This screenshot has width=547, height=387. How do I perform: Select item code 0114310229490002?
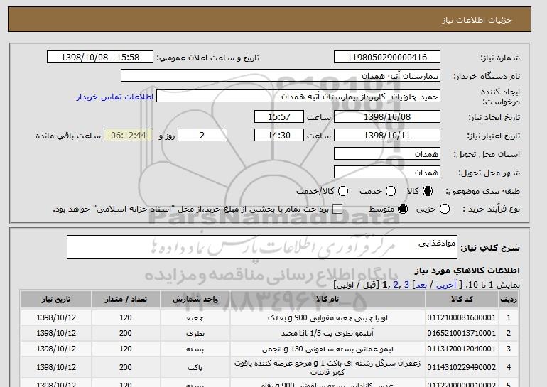click(462, 368)
